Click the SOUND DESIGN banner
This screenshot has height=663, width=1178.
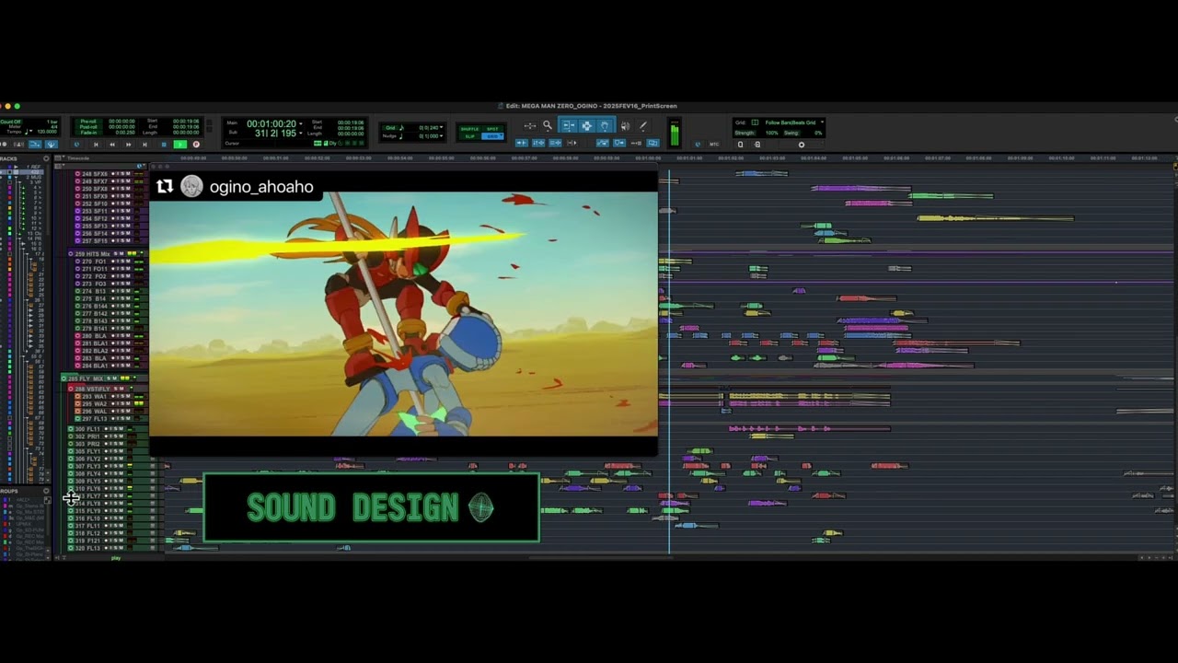click(371, 507)
